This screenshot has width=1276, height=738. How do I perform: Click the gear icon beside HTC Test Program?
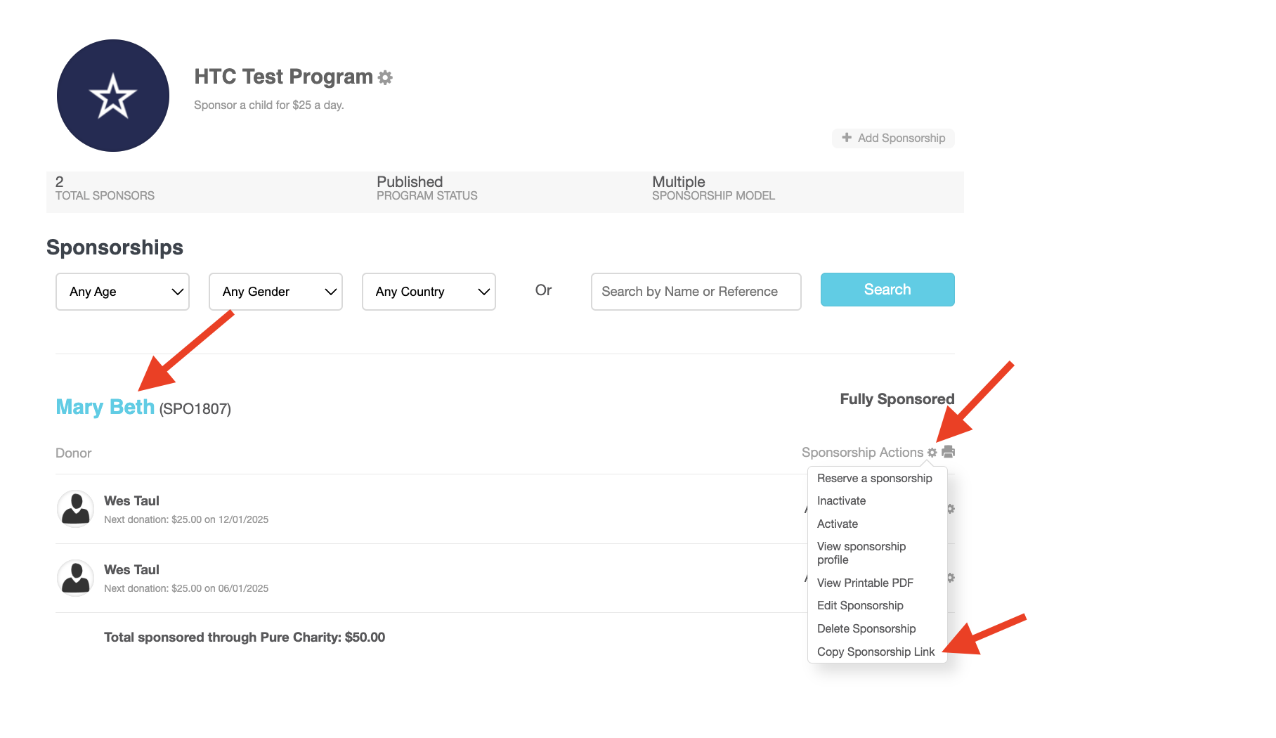[x=385, y=77]
